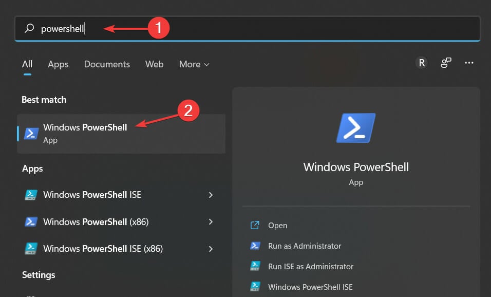Switch to the All tab
The image size is (491, 297).
[x=27, y=64]
